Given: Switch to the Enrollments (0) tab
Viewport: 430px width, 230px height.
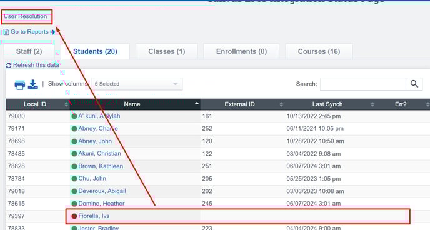Looking at the screenshot, I should pyautogui.click(x=241, y=51).
